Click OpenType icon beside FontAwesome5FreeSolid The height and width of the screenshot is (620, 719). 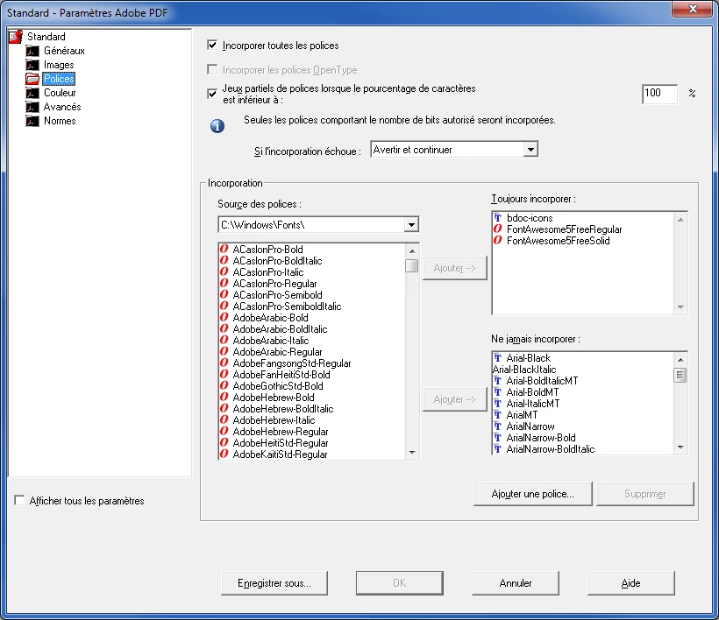497,241
